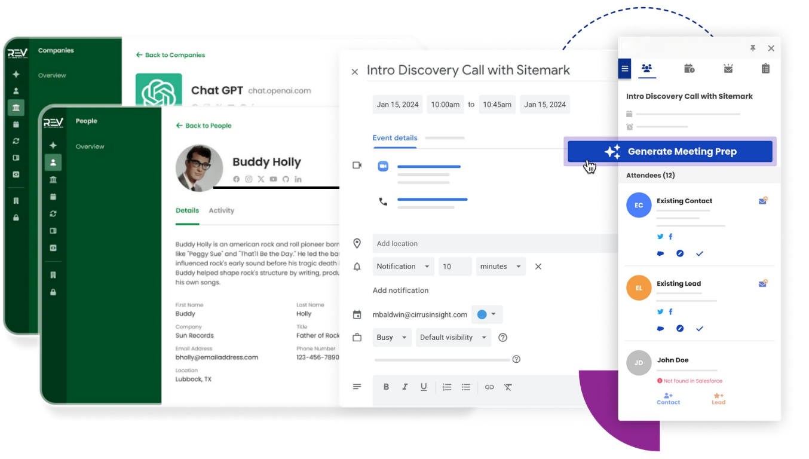Click the help icon beside Default visibility

pyautogui.click(x=503, y=338)
